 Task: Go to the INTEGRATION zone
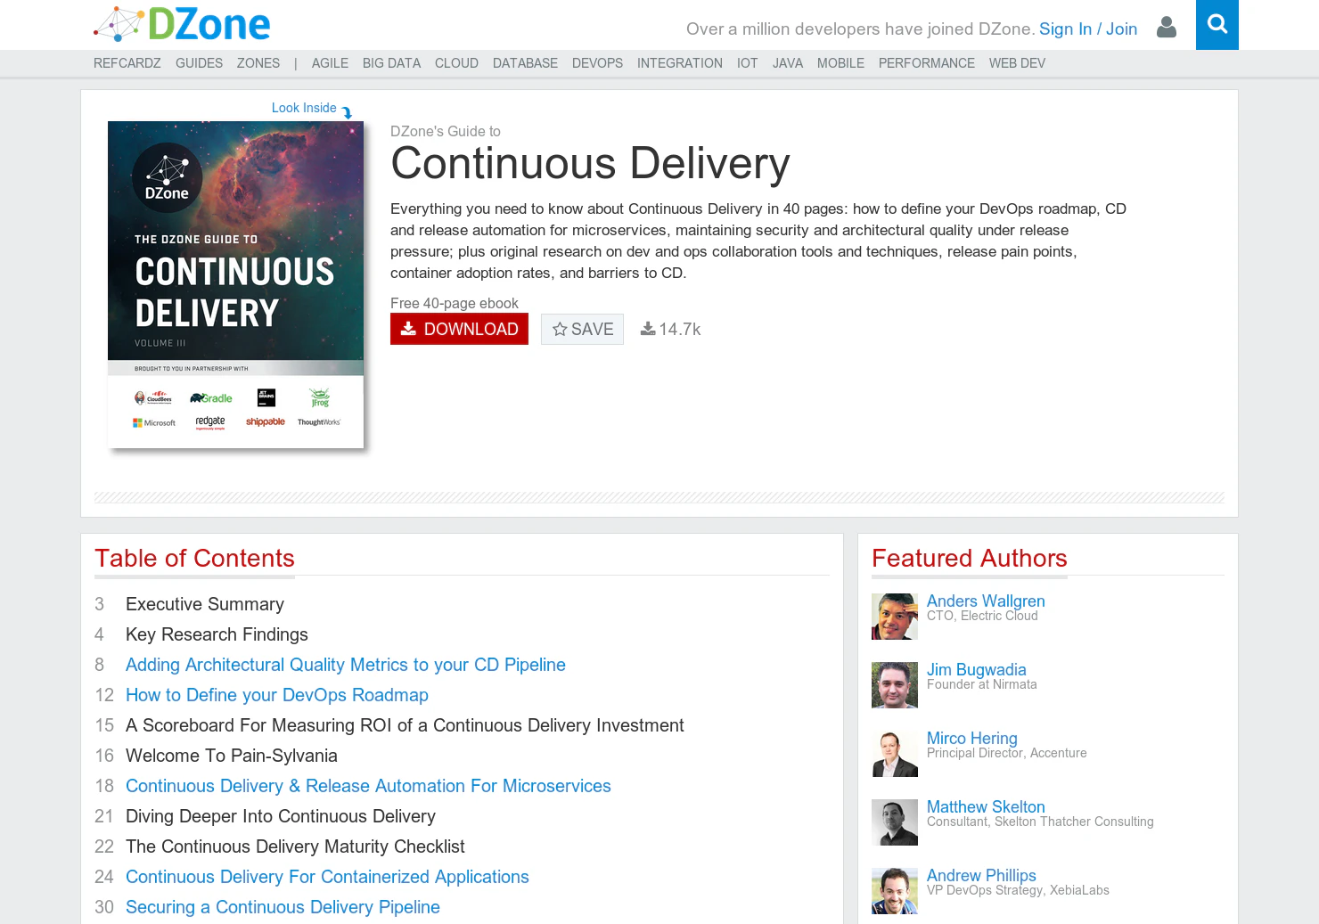pyautogui.click(x=680, y=63)
